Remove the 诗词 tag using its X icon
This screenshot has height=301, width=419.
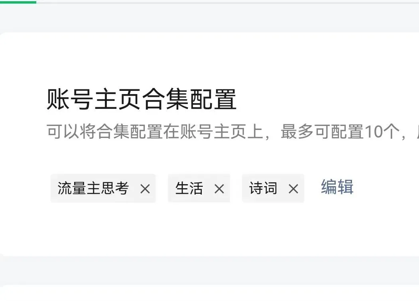[x=293, y=189]
